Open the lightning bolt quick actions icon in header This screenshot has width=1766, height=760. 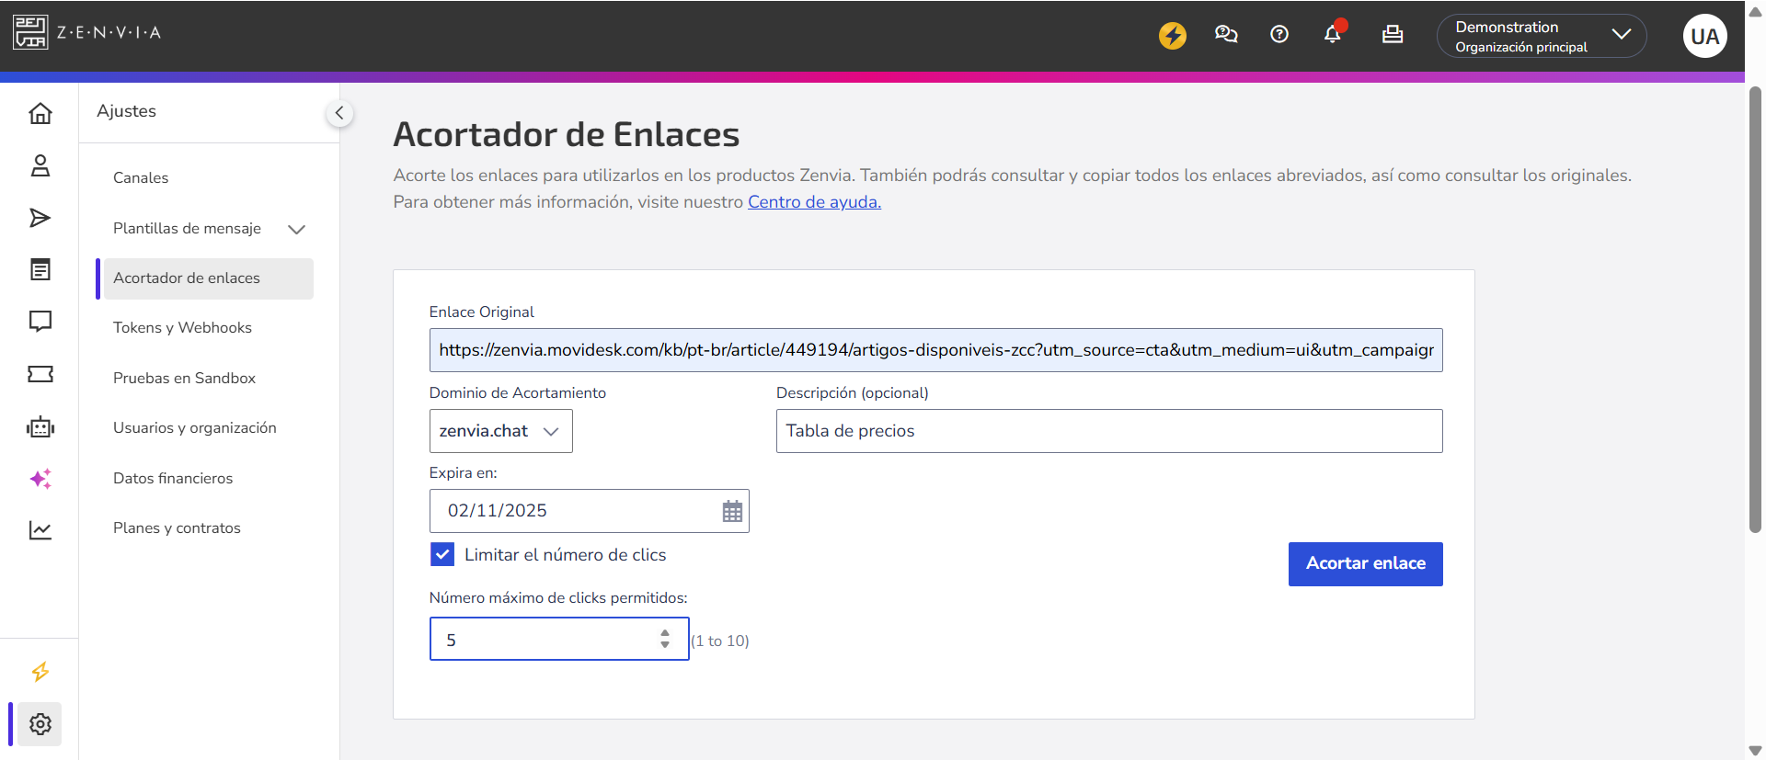[x=1172, y=35]
